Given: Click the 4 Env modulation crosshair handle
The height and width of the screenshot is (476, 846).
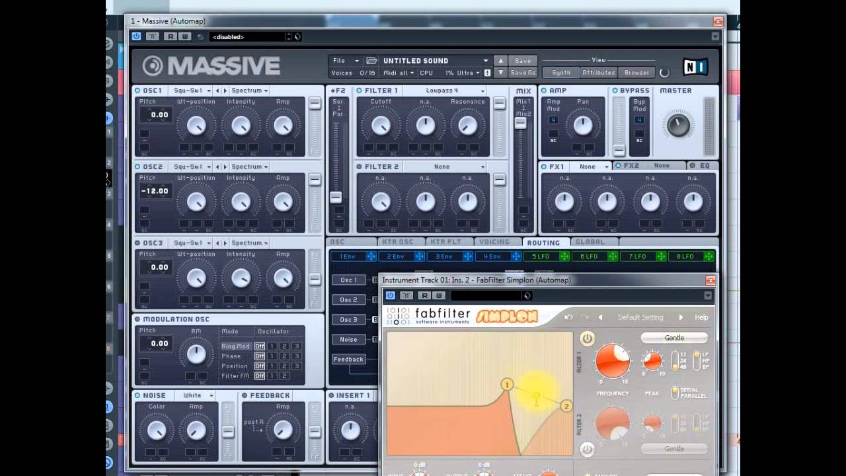Looking at the screenshot, I should tap(516, 257).
